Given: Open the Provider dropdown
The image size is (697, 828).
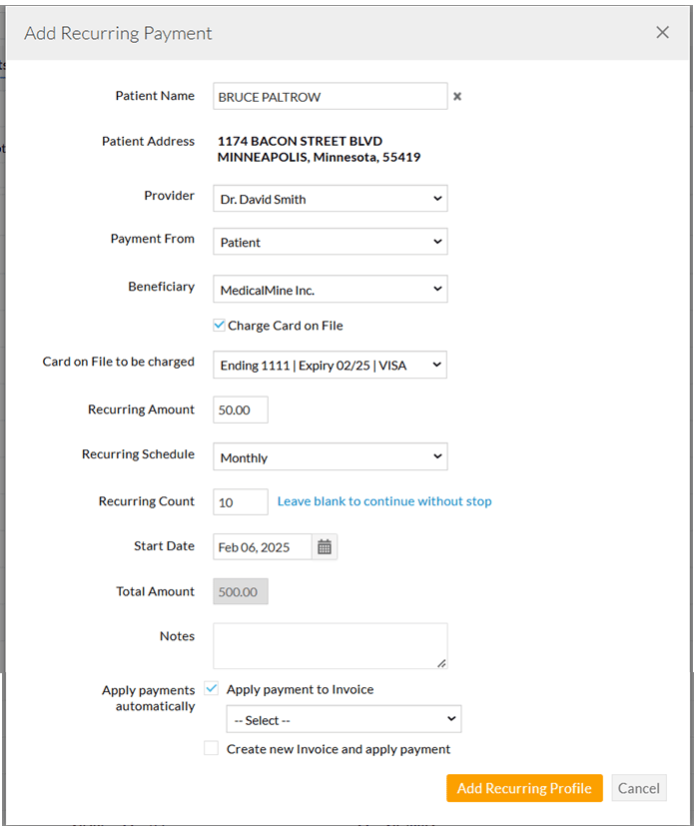Looking at the screenshot, I should click(330, 198).
